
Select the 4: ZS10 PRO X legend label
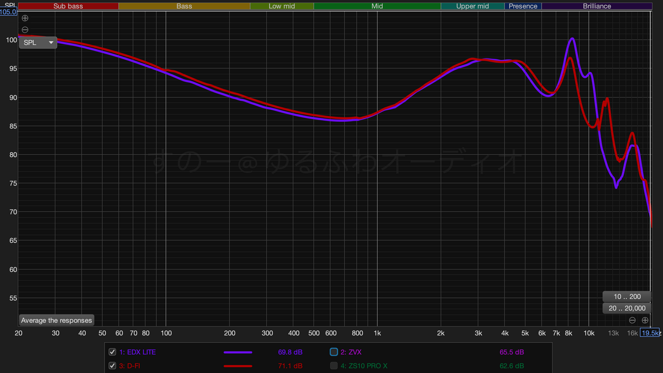coord(364,366)
